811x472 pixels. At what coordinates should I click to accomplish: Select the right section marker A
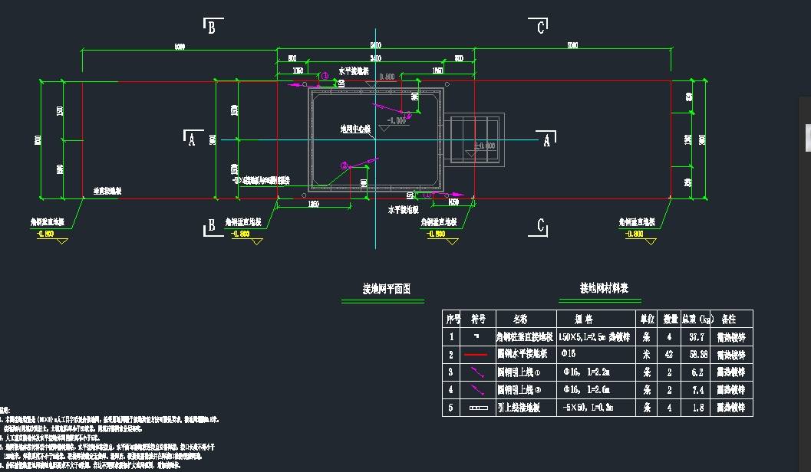pyautogui.click(x=546, y=139)
